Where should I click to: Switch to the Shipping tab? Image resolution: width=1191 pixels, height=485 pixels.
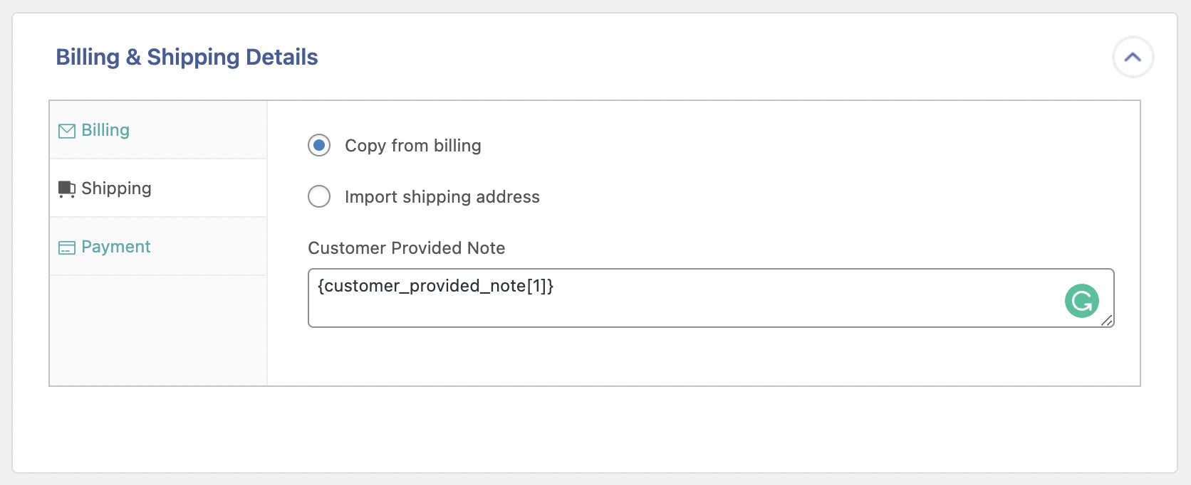point(116,188)
